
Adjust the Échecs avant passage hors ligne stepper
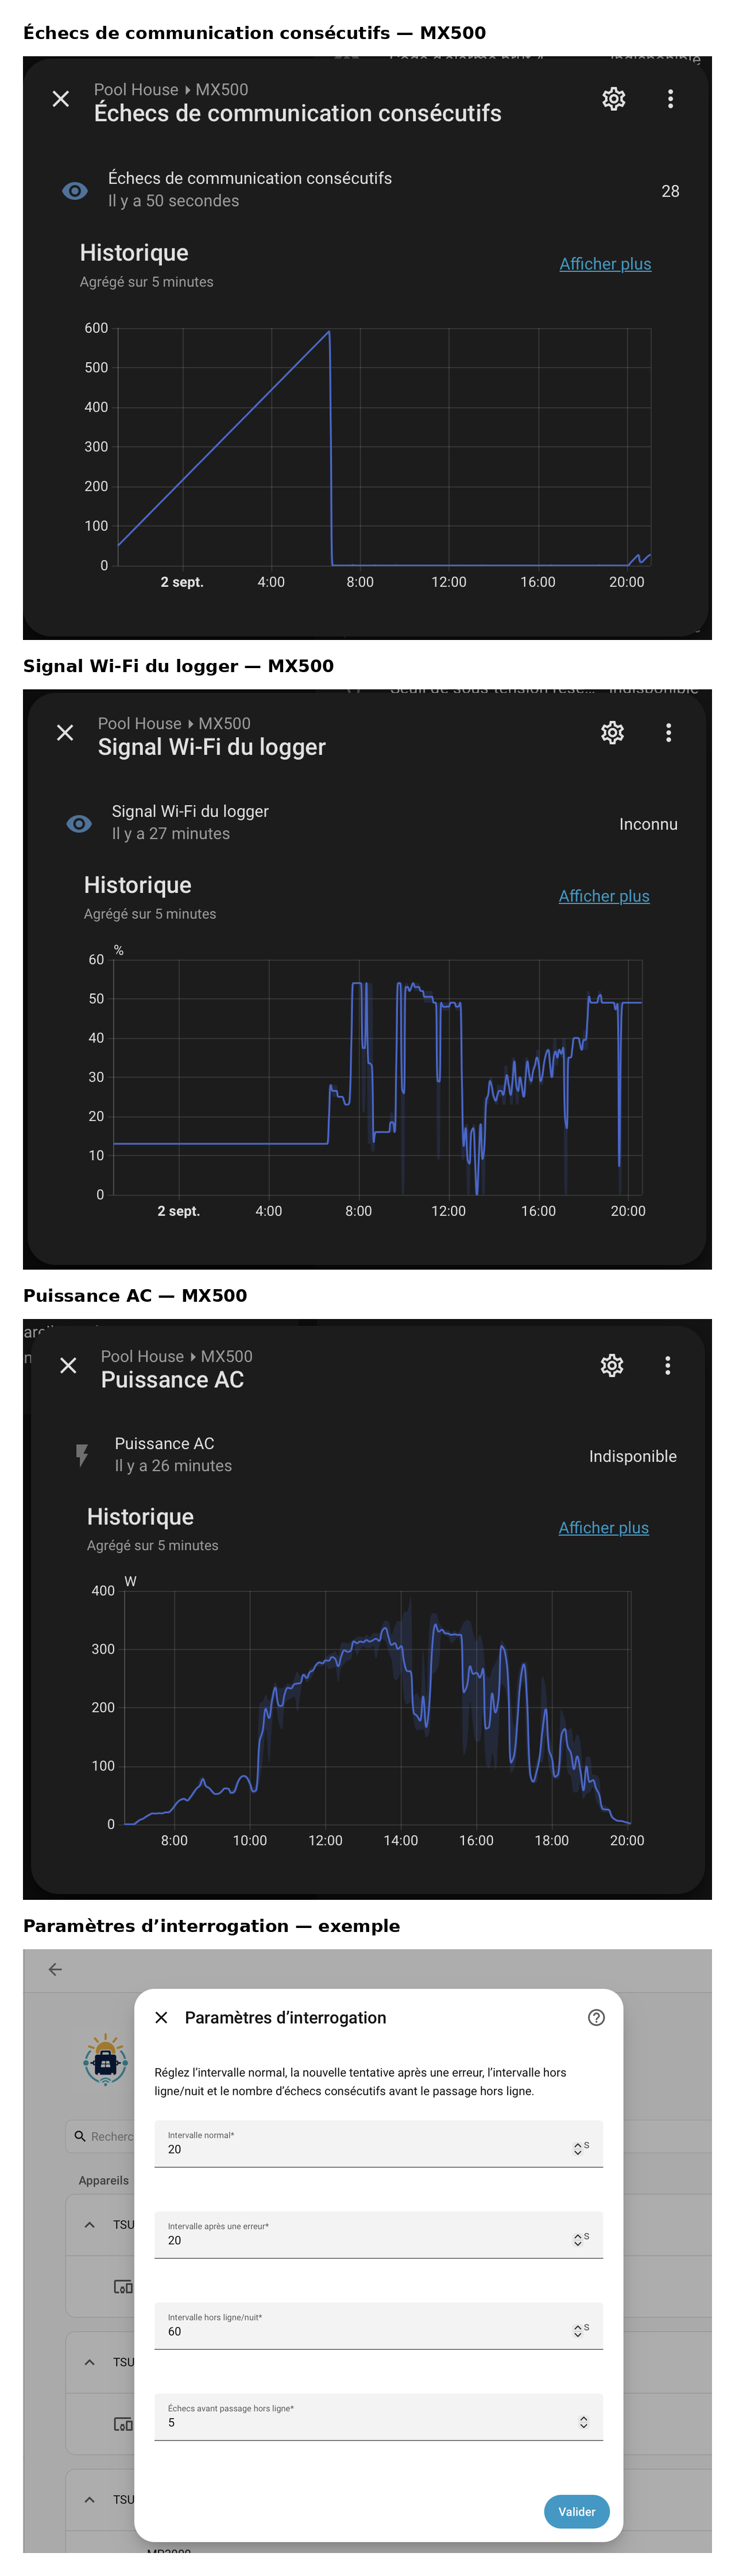pyautogui.click(x=583, y=2423)
